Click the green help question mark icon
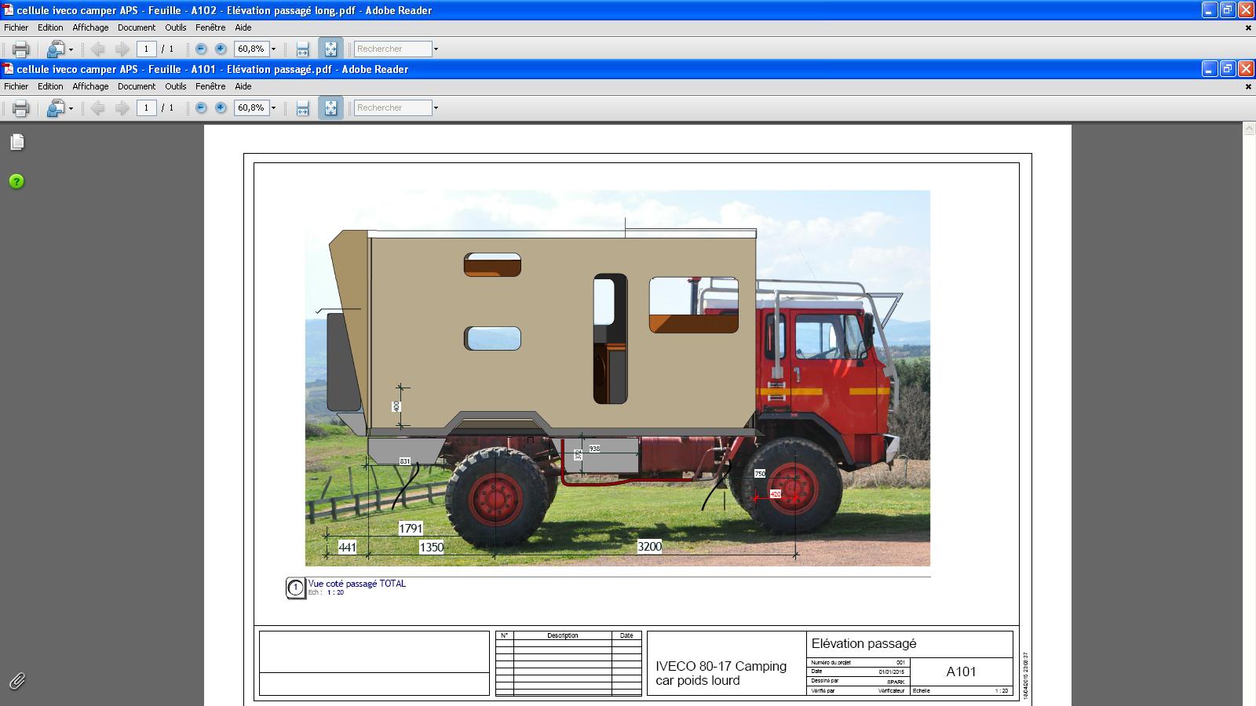The image size is (1256, 706). (16, 181)
